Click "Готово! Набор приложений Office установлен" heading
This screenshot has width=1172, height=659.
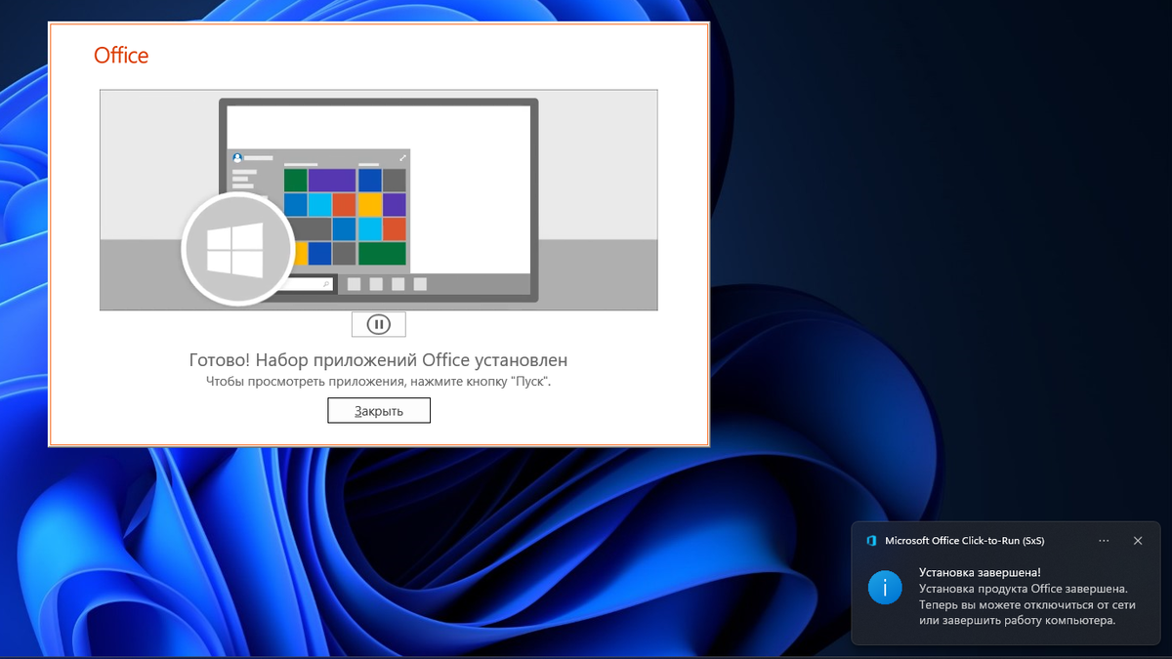pos(378,361)
